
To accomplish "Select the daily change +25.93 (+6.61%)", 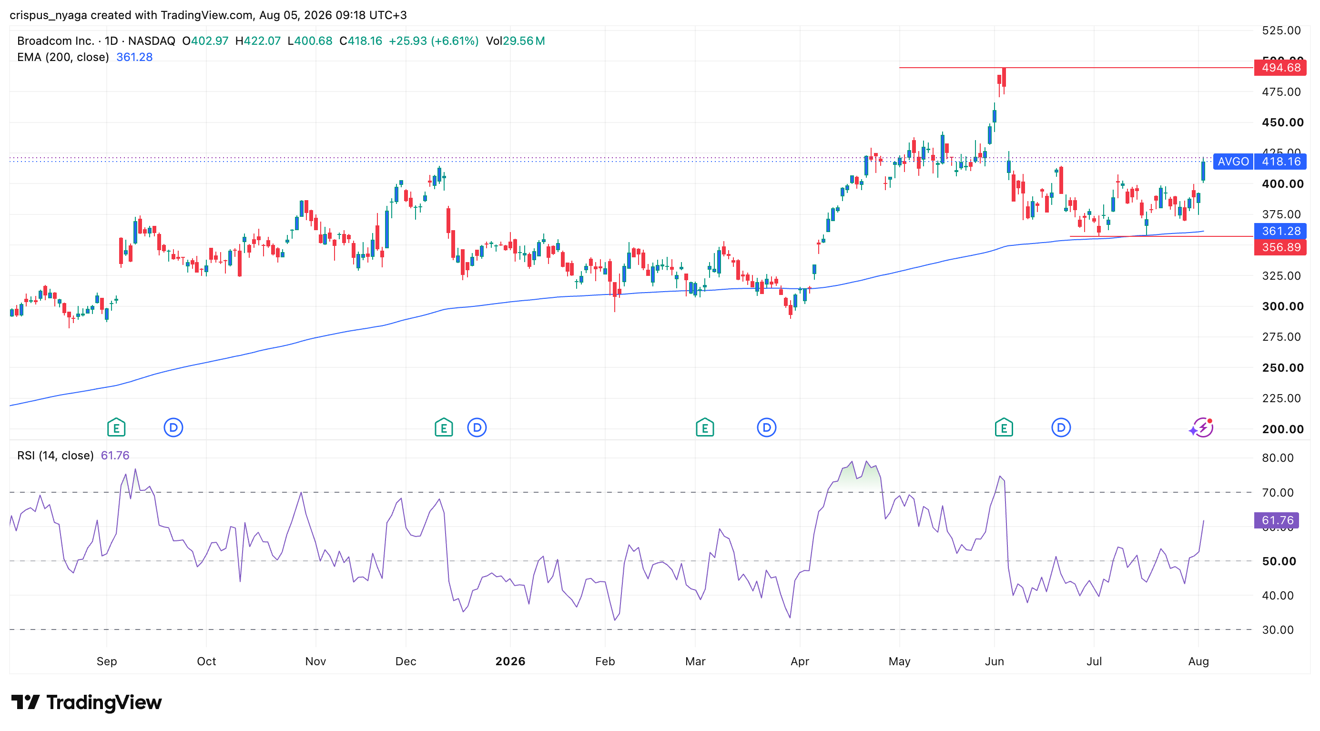I will coord(434,41).
